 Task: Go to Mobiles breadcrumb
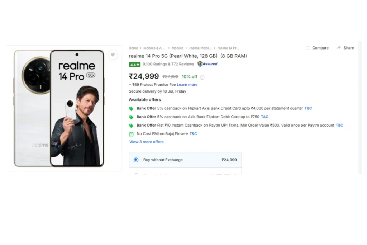point(178,48)
